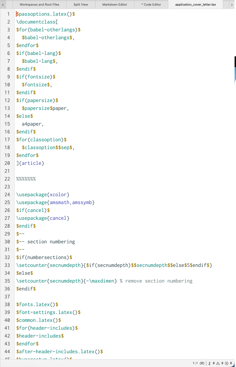This screenshot has height=367, width=236.
Task: Open the Workspaces and Root Files tab
Action: click(39, 4)
